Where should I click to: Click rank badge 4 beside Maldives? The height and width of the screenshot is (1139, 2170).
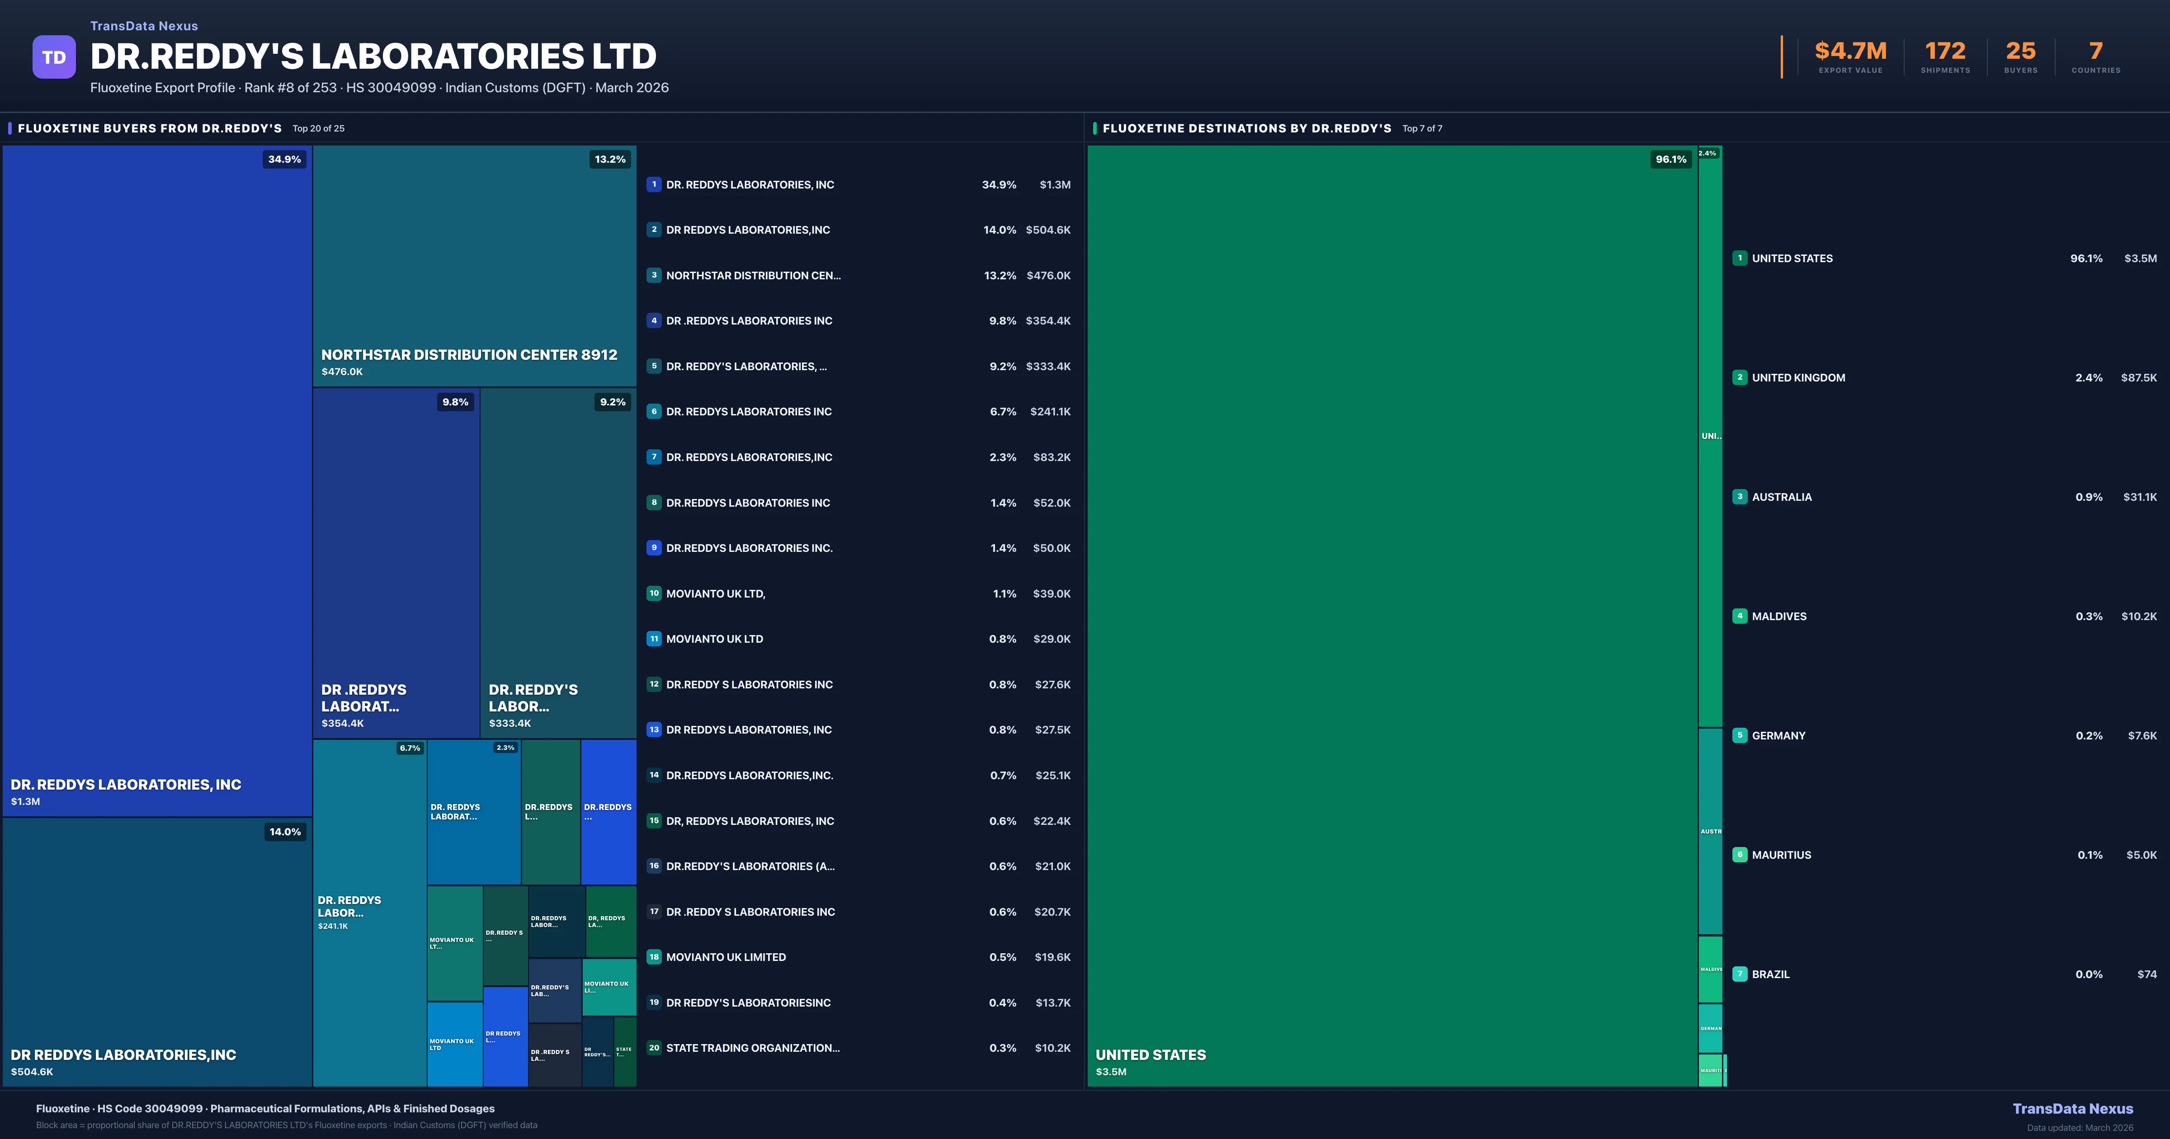(1740, 616)
